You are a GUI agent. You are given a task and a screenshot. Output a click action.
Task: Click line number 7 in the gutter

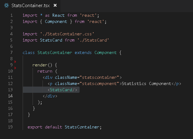pos(11,52)
